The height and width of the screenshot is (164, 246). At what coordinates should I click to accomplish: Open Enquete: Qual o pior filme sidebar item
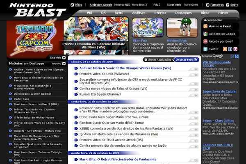(37, 146)
